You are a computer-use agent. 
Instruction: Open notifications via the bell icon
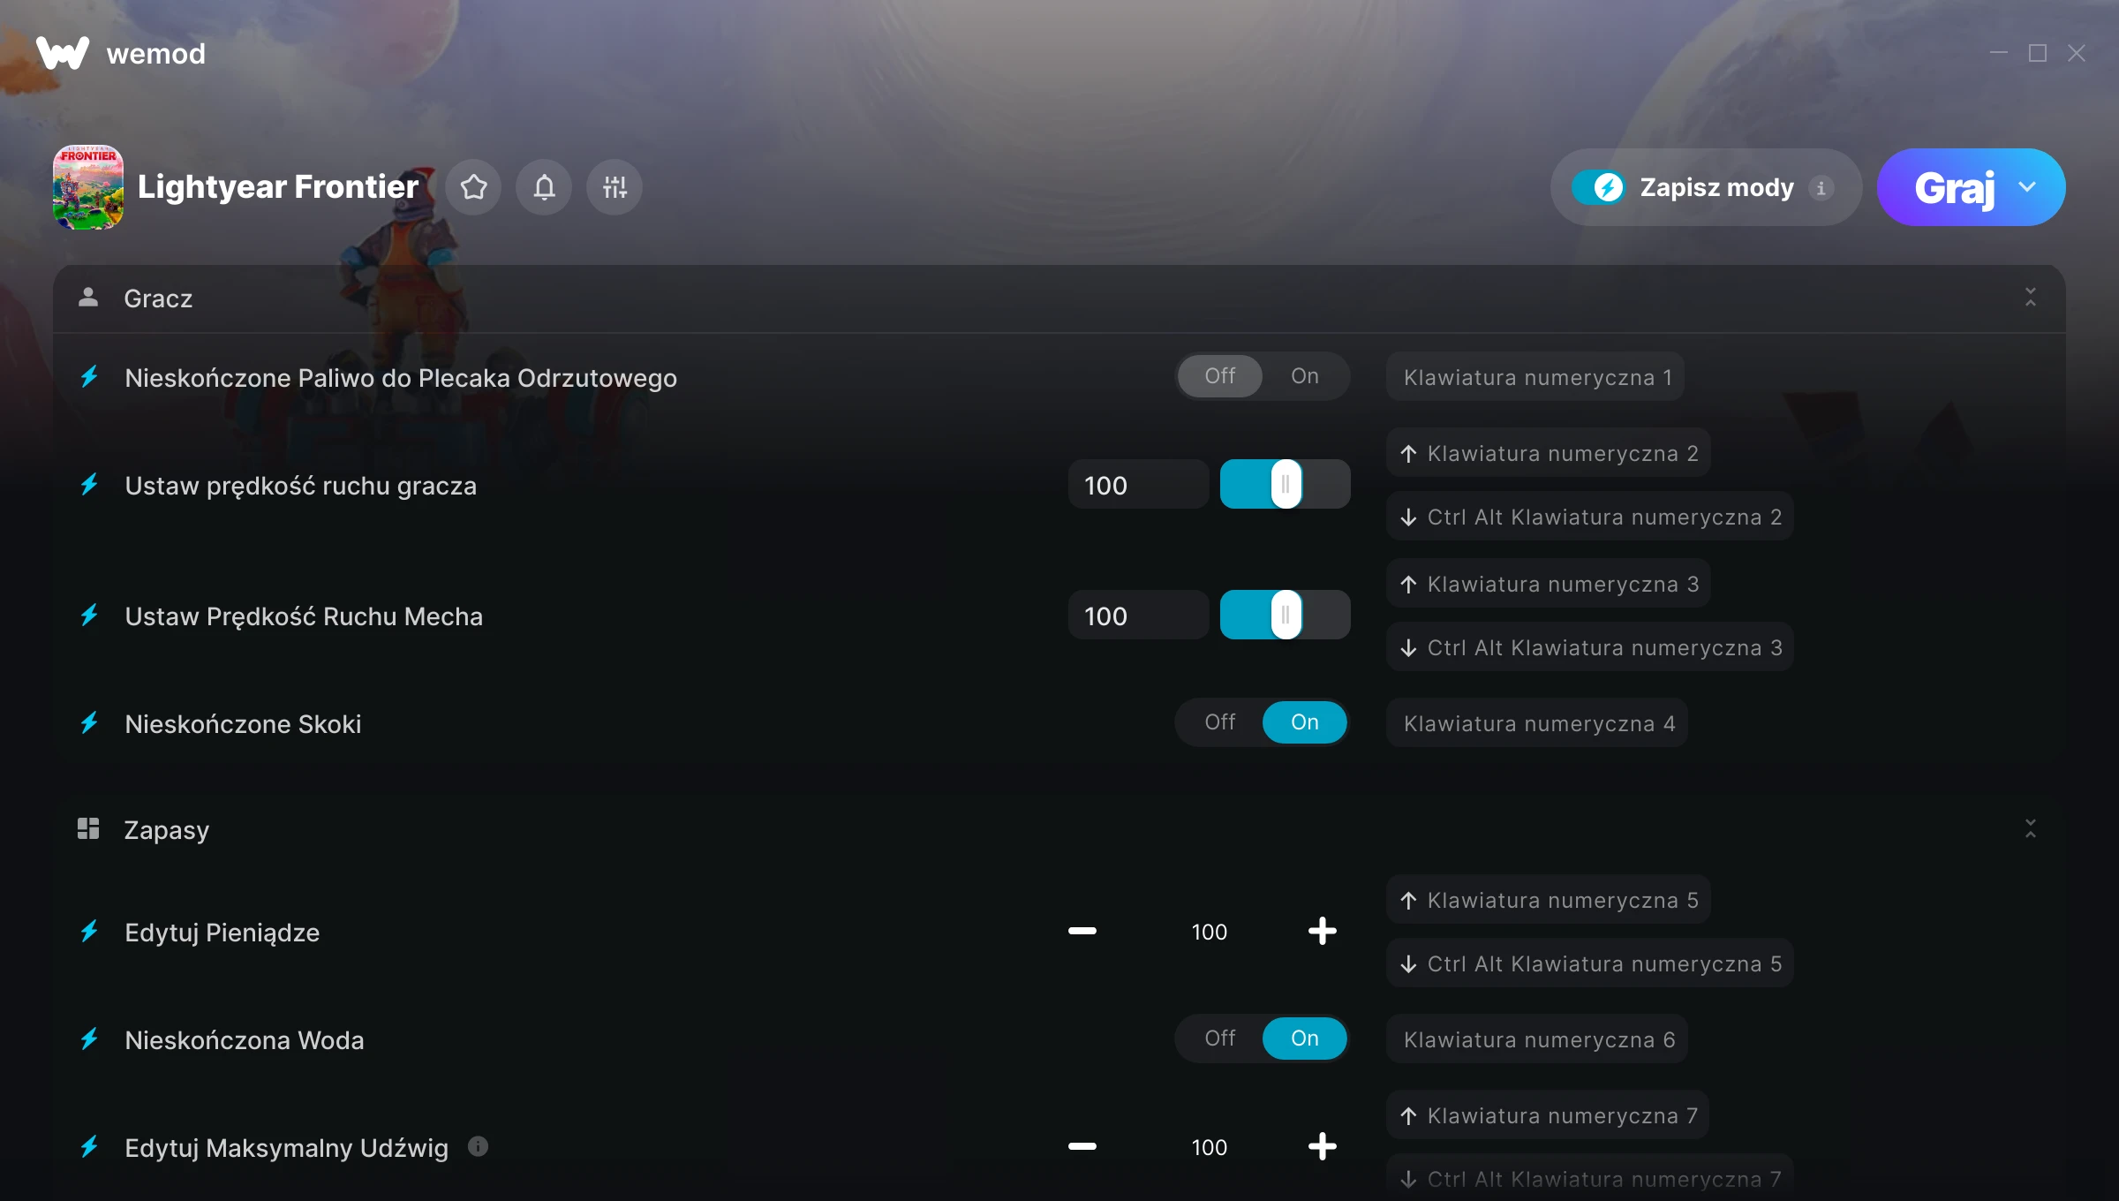point(544,187)
